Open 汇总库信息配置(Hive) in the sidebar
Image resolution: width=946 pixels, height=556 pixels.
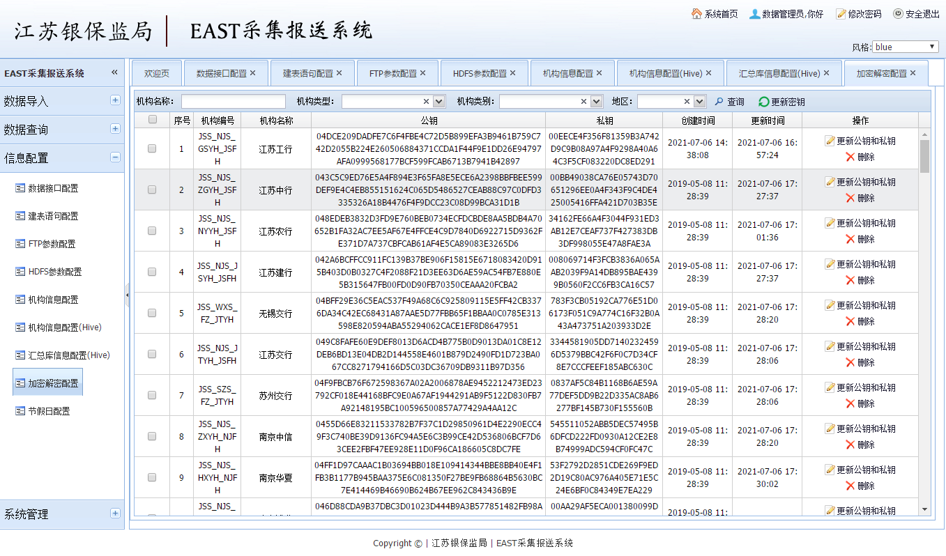pos(69,355)
